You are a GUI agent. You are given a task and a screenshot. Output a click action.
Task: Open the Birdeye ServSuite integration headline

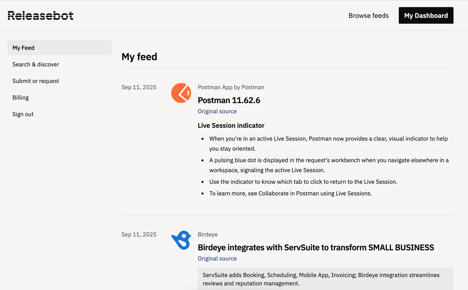pyautogui.click(x=316, y=247)
